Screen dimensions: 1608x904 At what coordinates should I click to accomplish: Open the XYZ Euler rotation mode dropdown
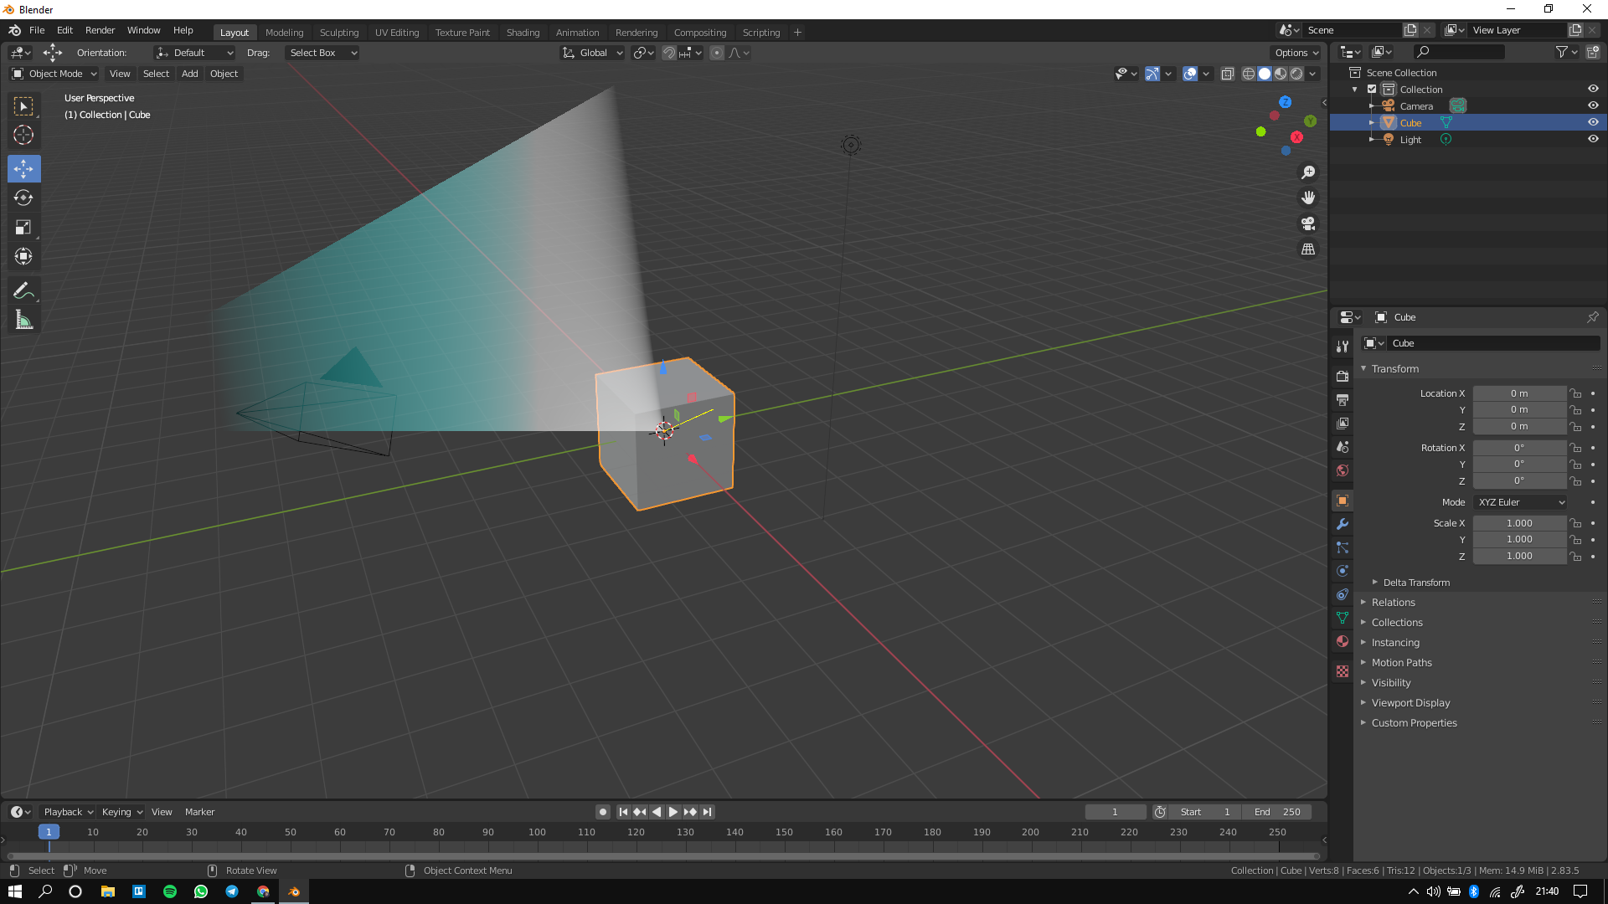tap(1520, 502)
